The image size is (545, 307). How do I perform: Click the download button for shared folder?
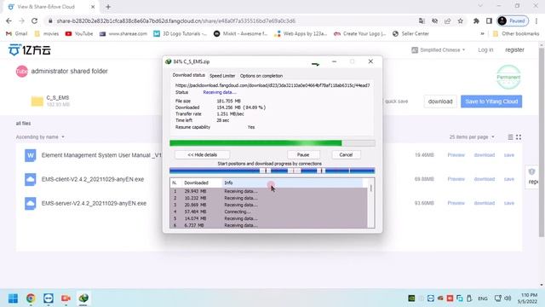pos(440,101)
